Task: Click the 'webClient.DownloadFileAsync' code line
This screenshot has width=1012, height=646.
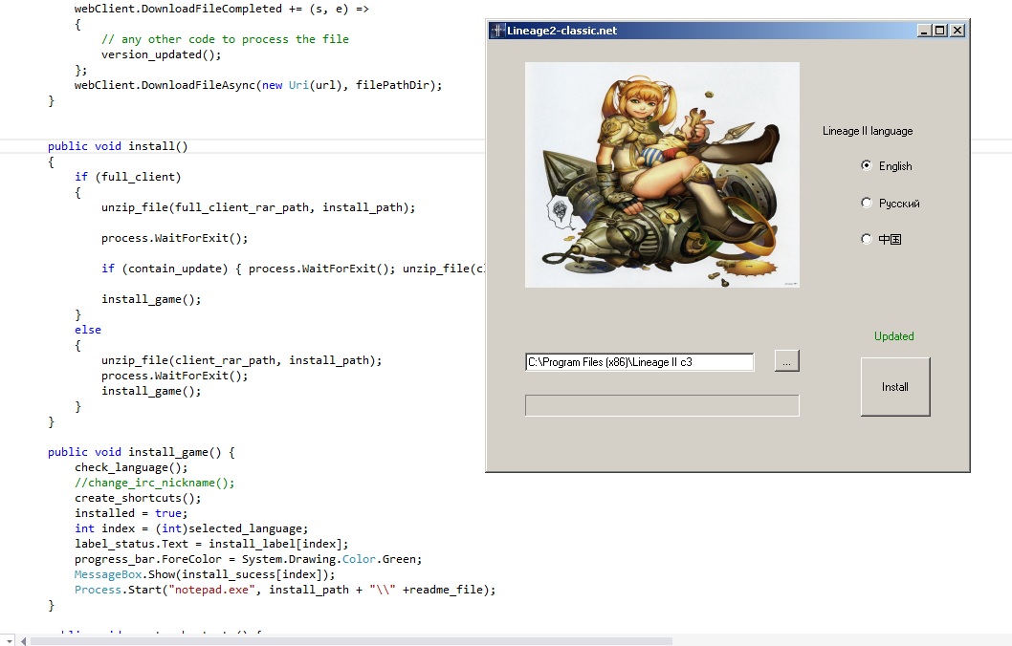Action: [258, 85]
